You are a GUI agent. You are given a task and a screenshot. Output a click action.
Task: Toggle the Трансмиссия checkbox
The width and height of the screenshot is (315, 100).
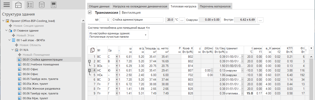click(90, 12)
